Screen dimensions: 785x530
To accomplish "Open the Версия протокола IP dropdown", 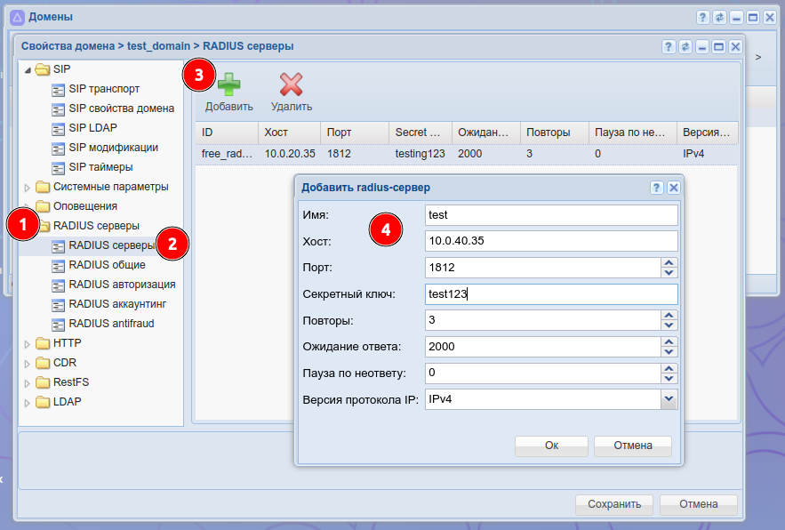I will tap(669, 400).
